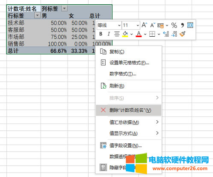Click the 66.67% total cell
Image resolution: width=213 pixels, height=177 pixels.
[x=54, y=51]
